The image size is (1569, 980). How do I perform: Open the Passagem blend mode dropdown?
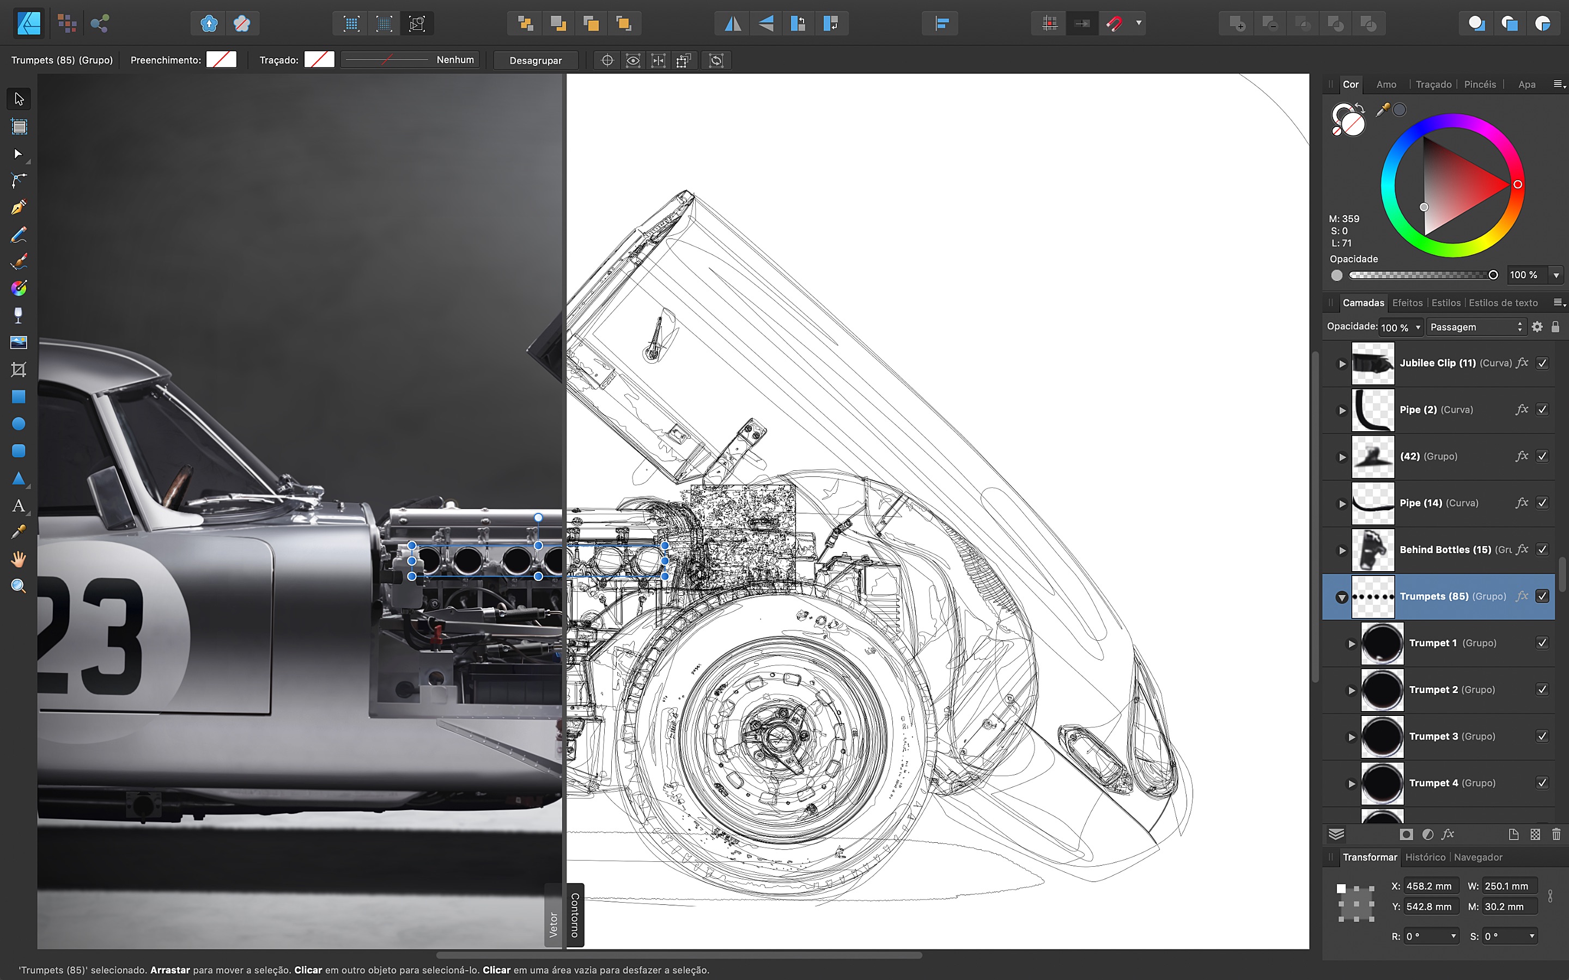tap(1476, 327)
